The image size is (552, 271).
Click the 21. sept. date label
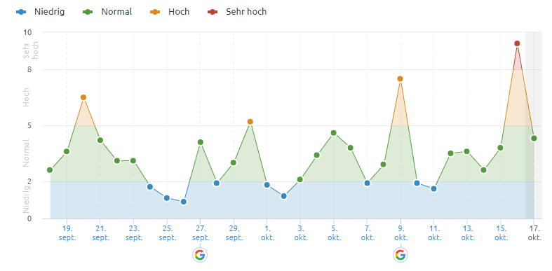tap(101, 233)
